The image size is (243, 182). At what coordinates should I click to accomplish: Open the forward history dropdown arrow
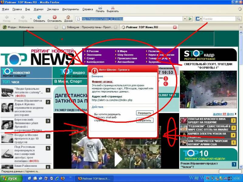click(x=31, y=19)
